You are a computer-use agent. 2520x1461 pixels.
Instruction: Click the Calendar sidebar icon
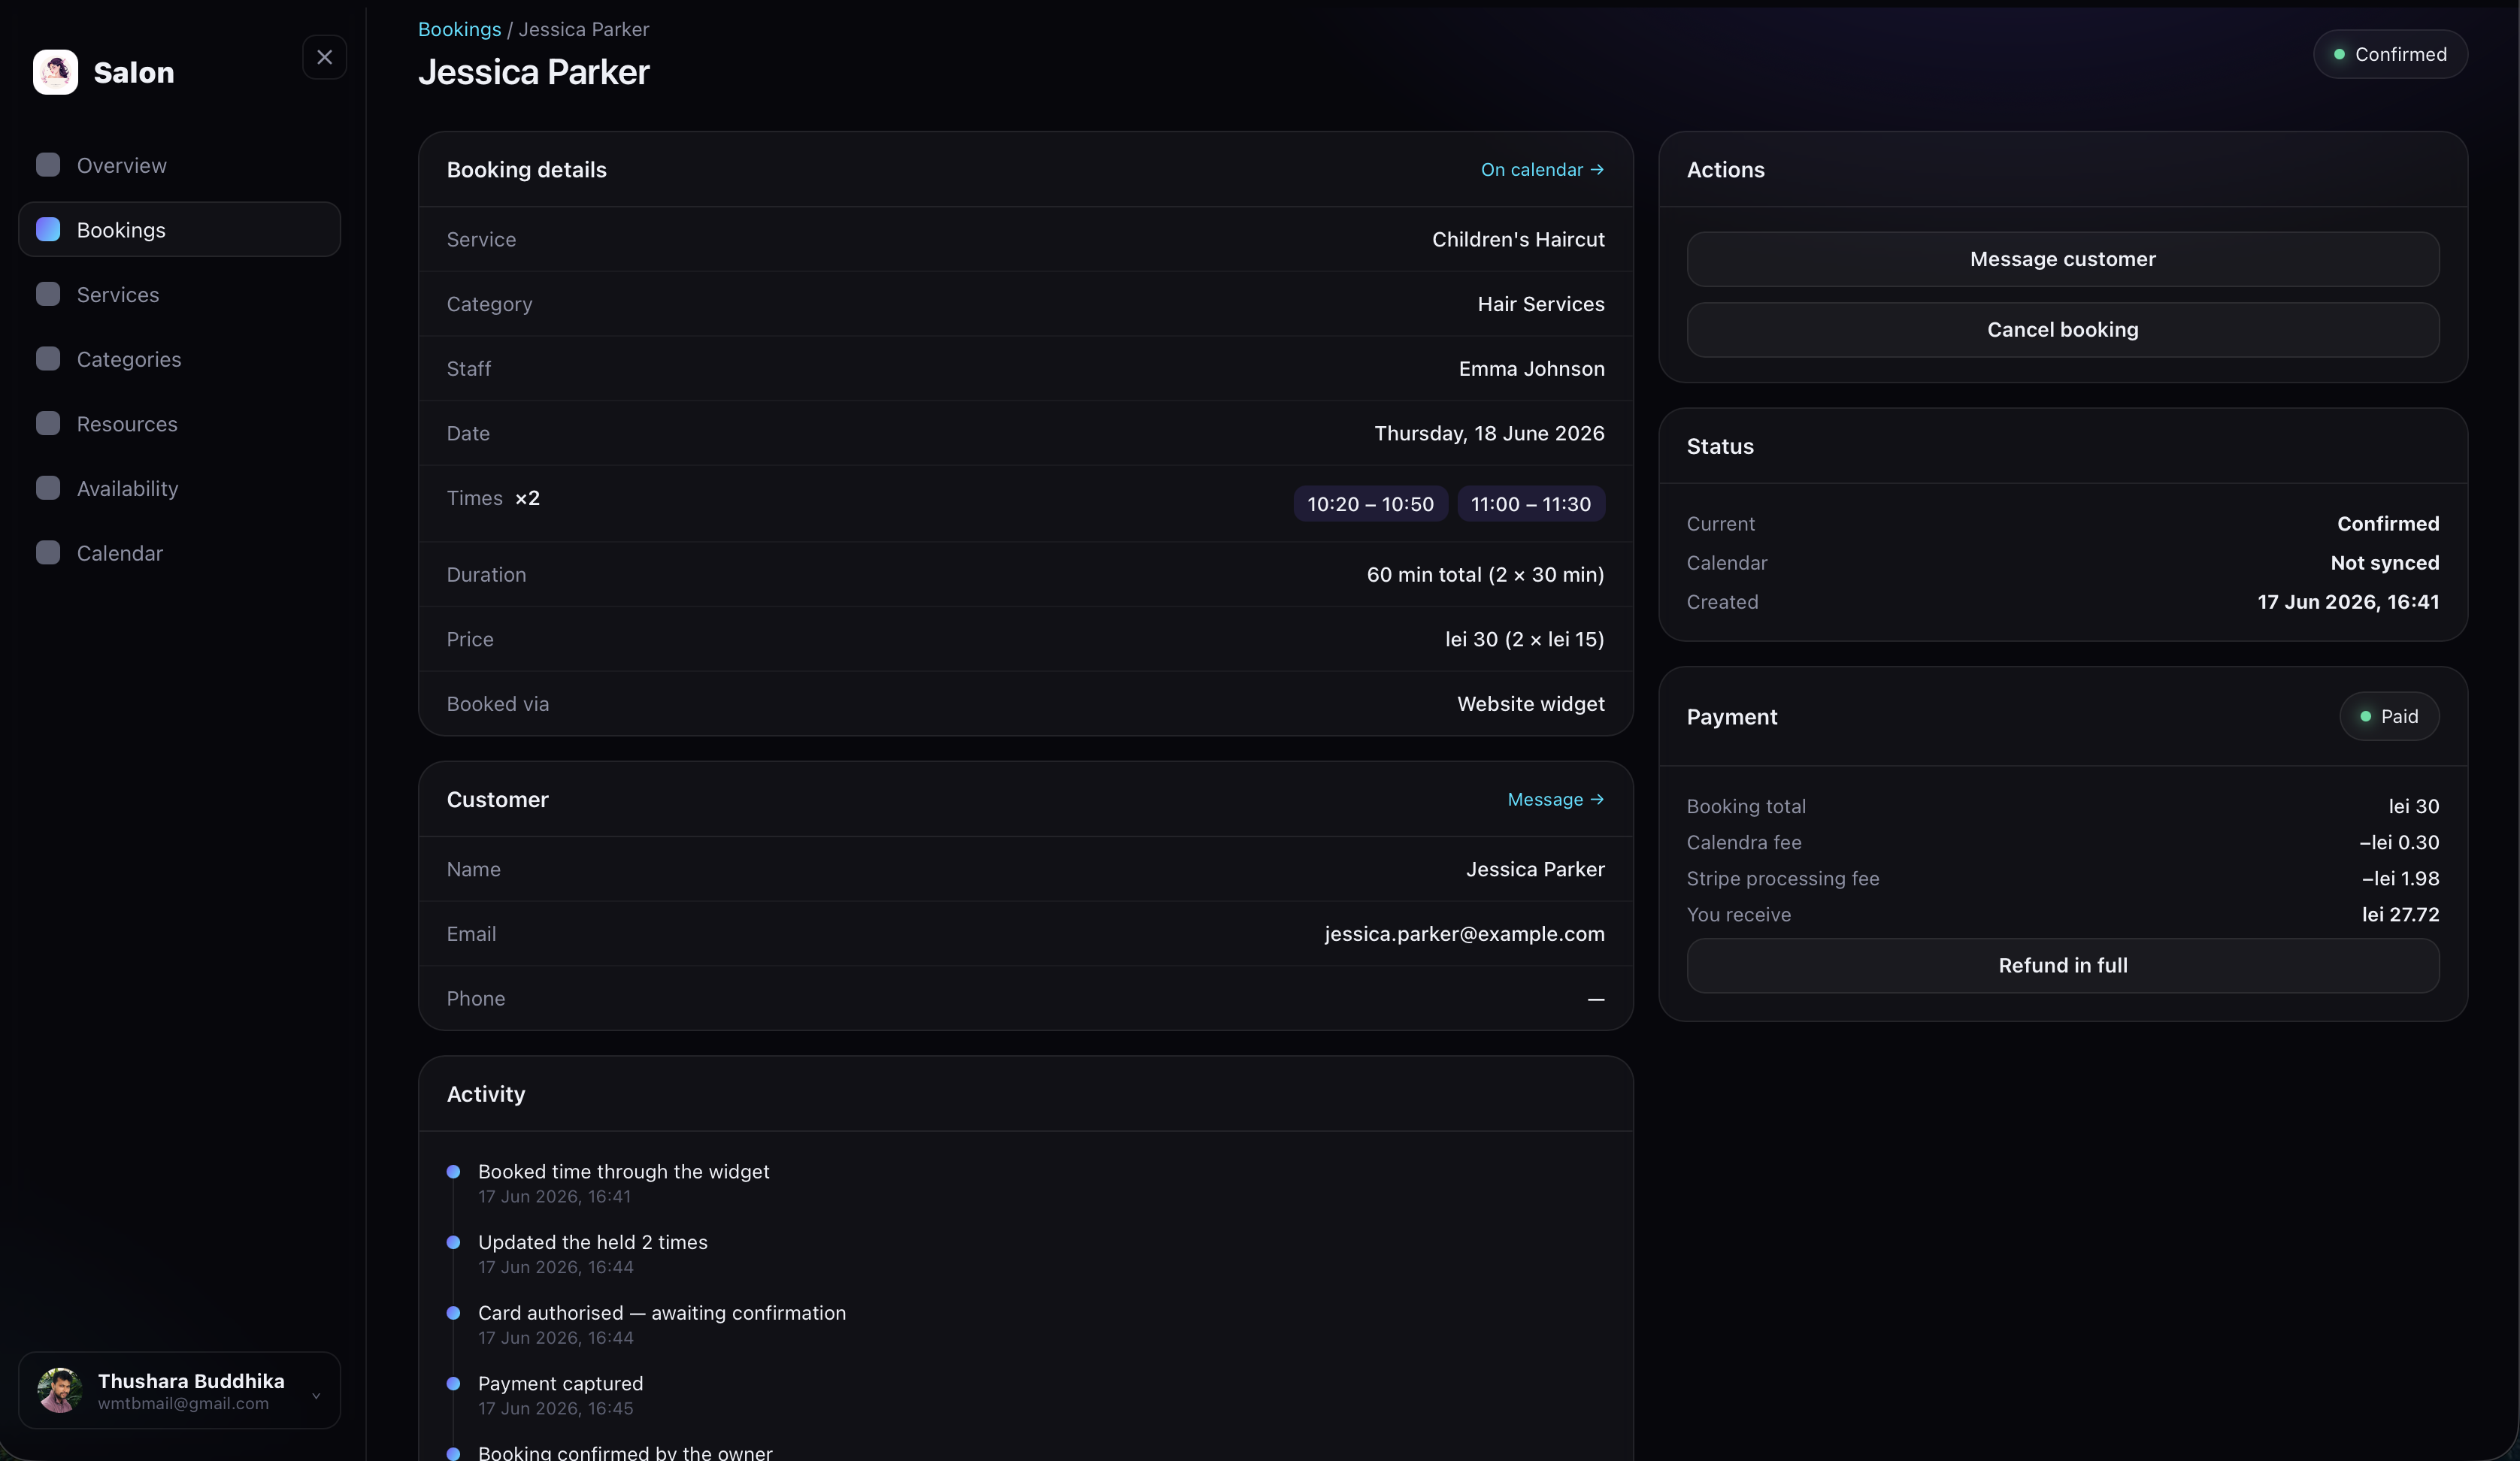pos(48,553)
